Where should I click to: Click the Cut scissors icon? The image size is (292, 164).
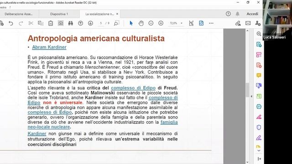click(x=31, y=23)
